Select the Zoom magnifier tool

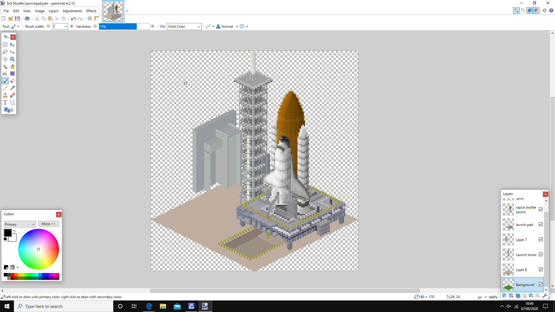pos(12,59)
